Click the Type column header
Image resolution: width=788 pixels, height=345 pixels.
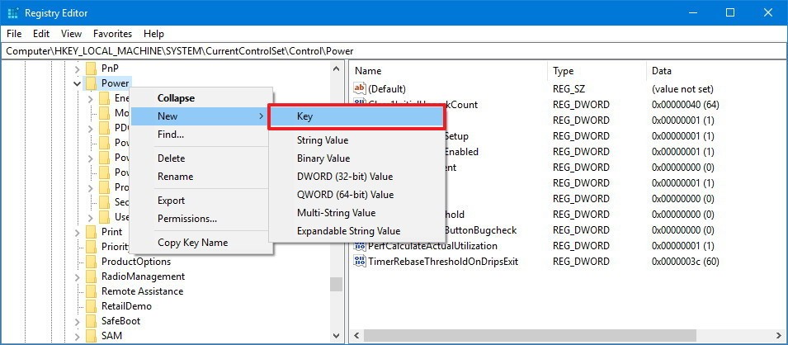coord(596,71)
